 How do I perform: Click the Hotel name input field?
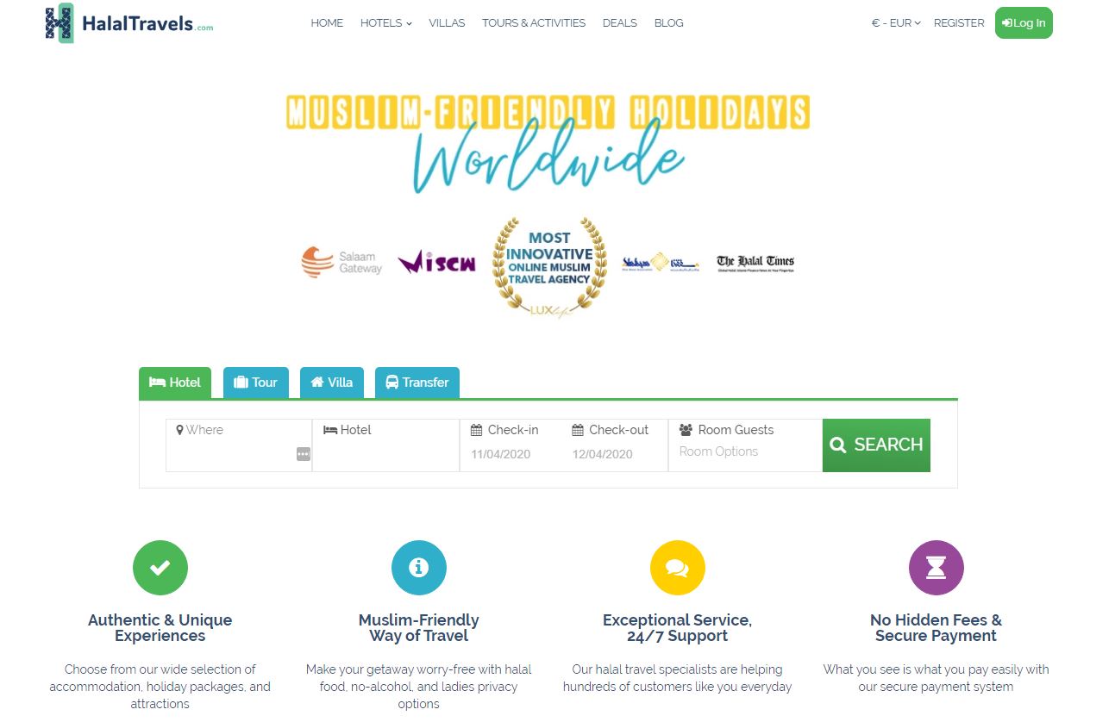(386, 445)
